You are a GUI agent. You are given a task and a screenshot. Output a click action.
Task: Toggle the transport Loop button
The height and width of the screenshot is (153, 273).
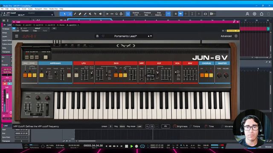tap(142, 146)
